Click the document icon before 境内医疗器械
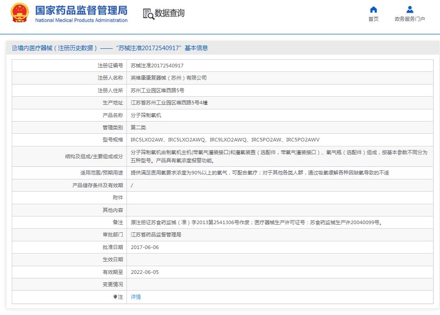The width and height of the screenshot is (440, 315). coord(14,48)
